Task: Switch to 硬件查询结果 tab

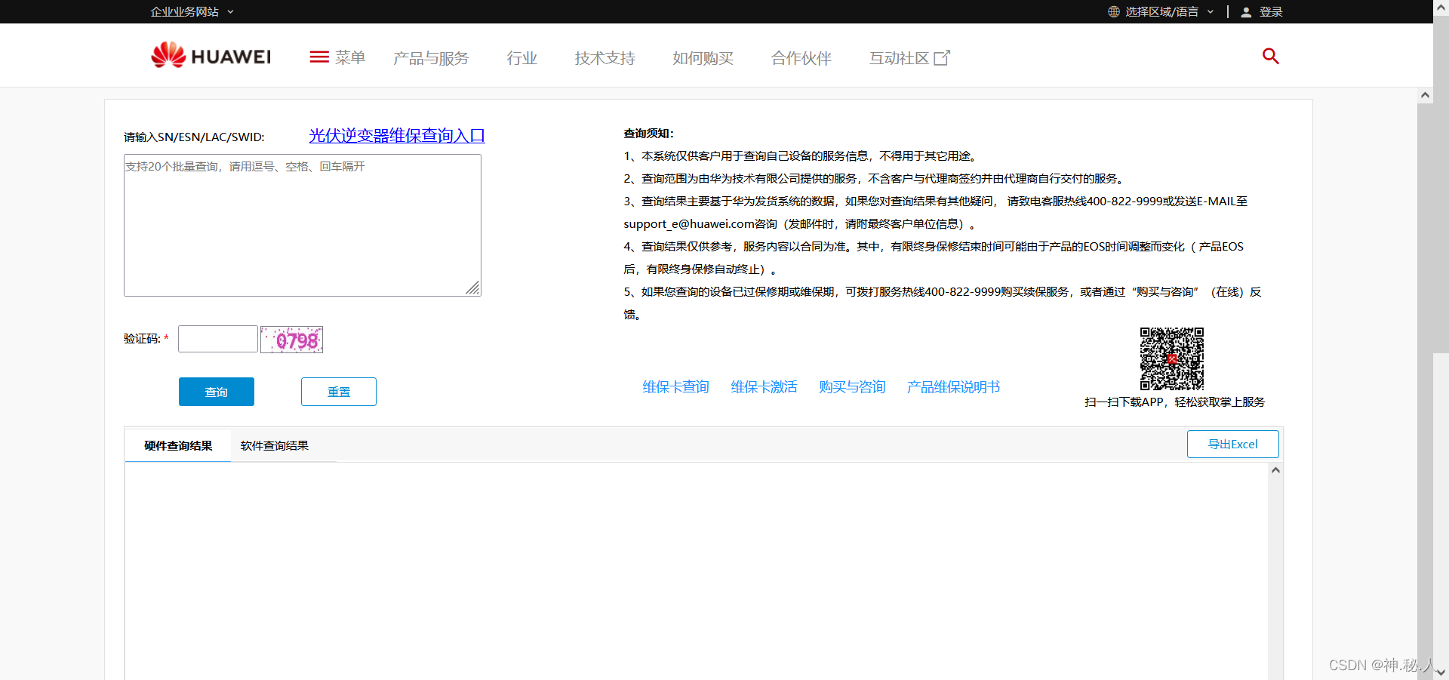Action: click(x=178, y=445)
